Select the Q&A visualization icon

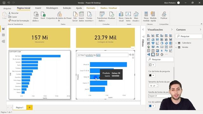tap(153, 54)
